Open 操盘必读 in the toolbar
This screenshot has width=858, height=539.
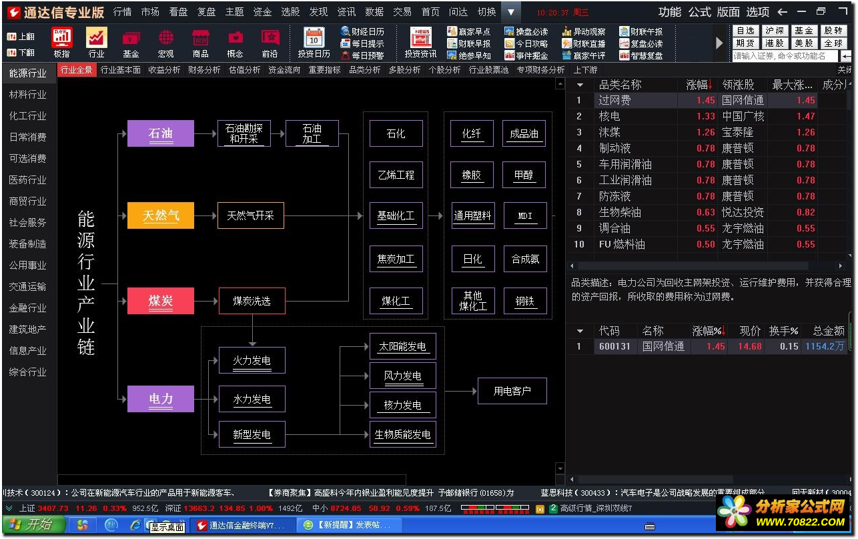tap(526, 31)
